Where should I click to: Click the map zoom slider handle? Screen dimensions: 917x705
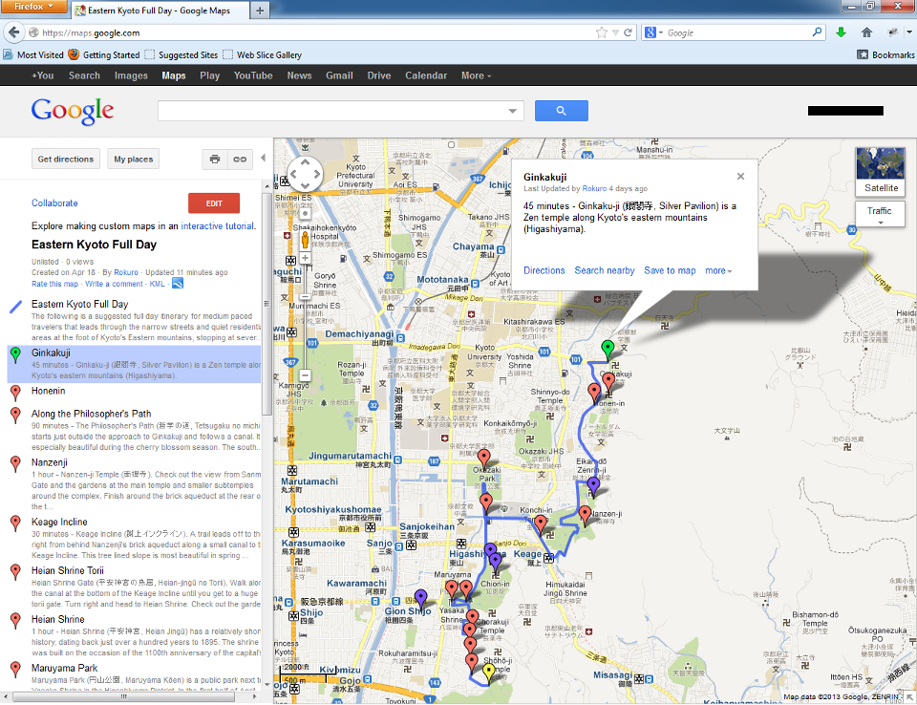[305, 297]
